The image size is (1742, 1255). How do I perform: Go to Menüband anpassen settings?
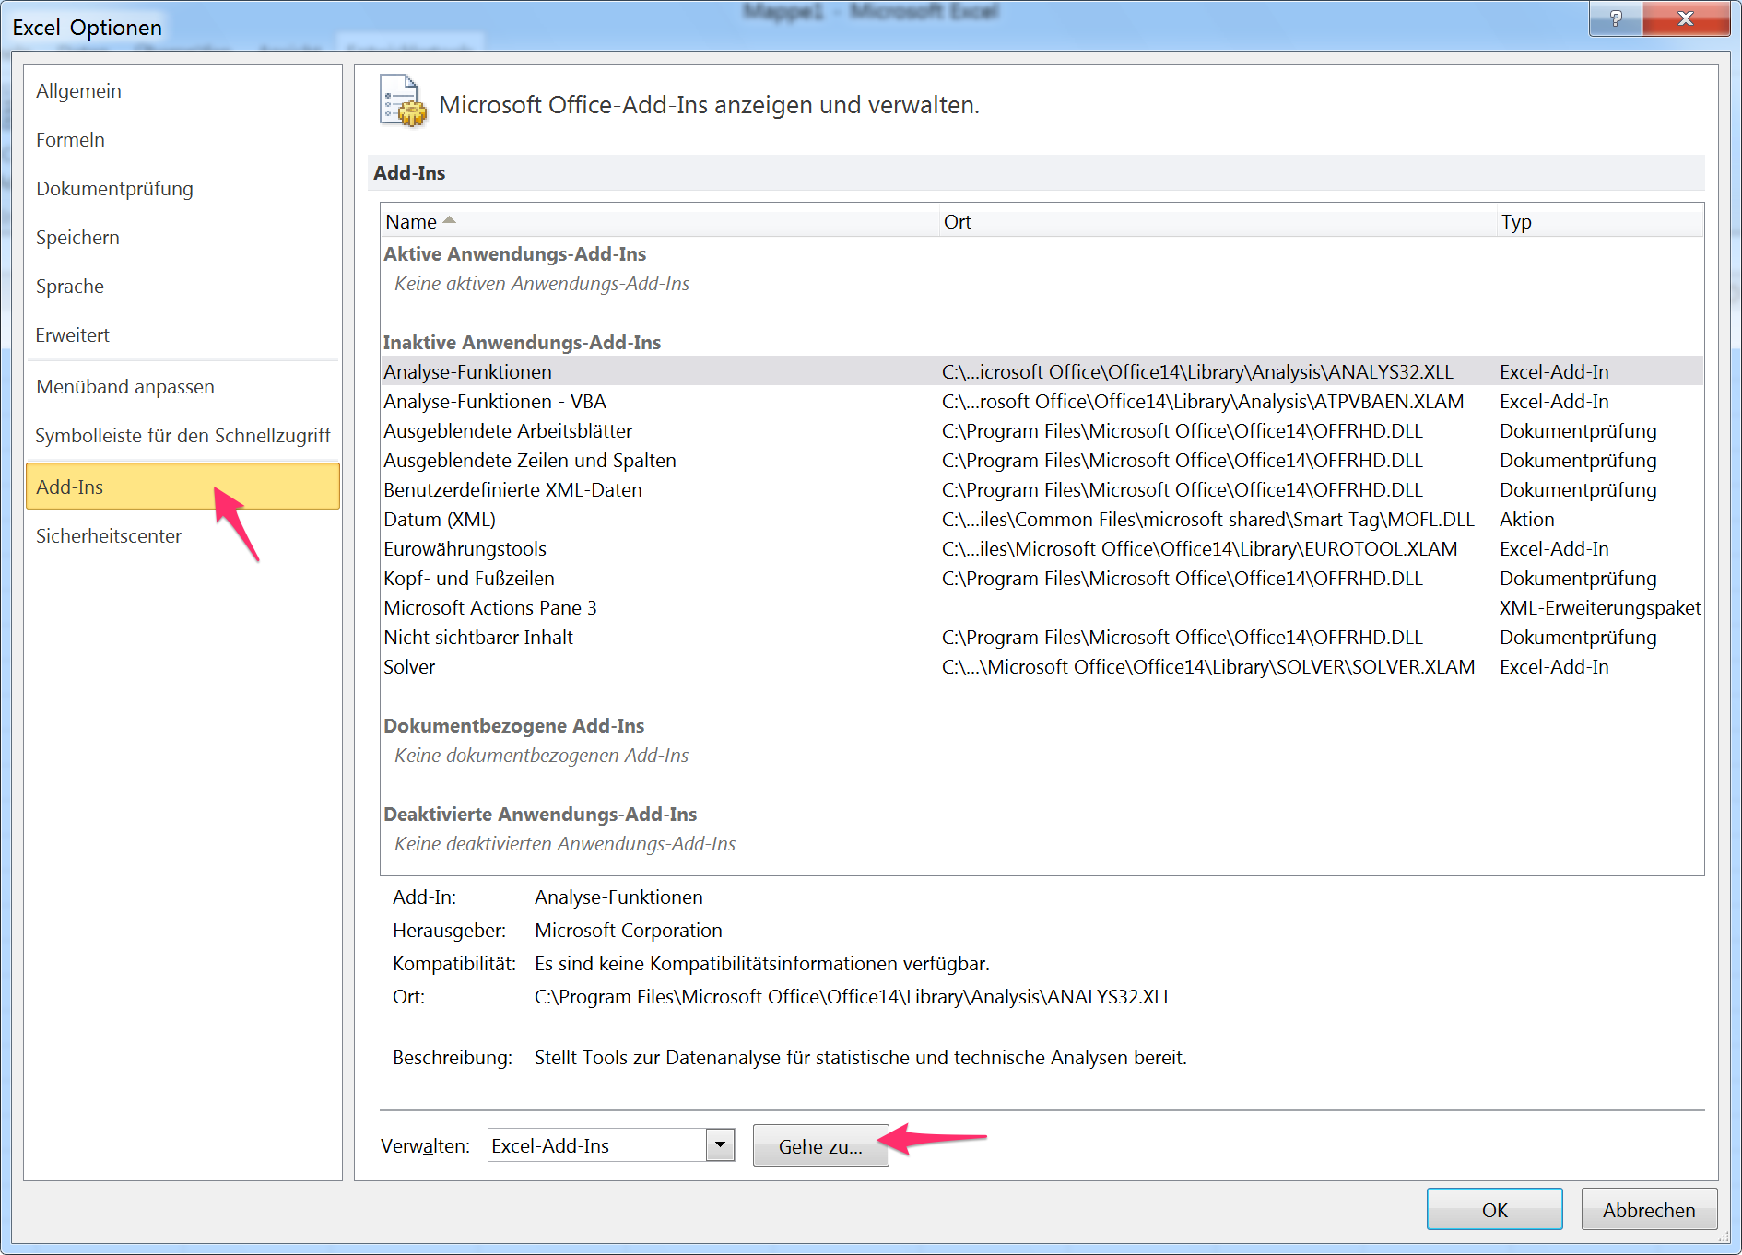pyautogui.click(x=124, y=386)
